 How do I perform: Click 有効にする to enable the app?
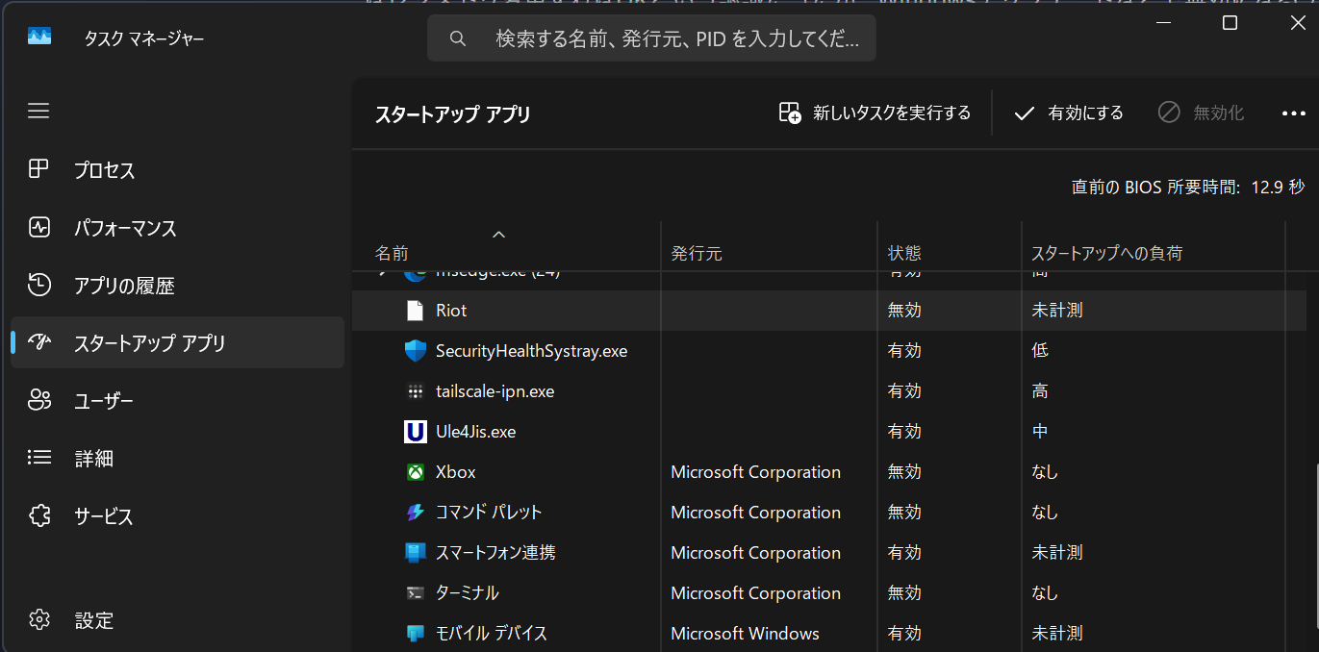[x=1069, y=113]
